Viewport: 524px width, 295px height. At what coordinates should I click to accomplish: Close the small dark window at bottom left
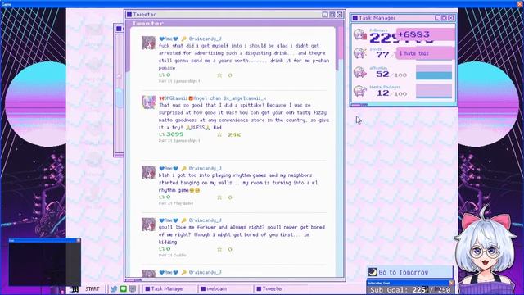coord(79,240)
